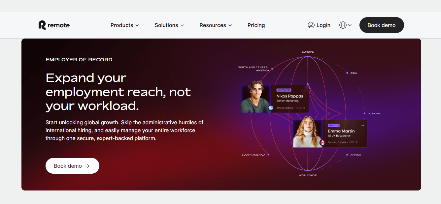Screen dimensions: 441x204
Task: Click the Greece flag badge icon
Action: tap(271, 108)
